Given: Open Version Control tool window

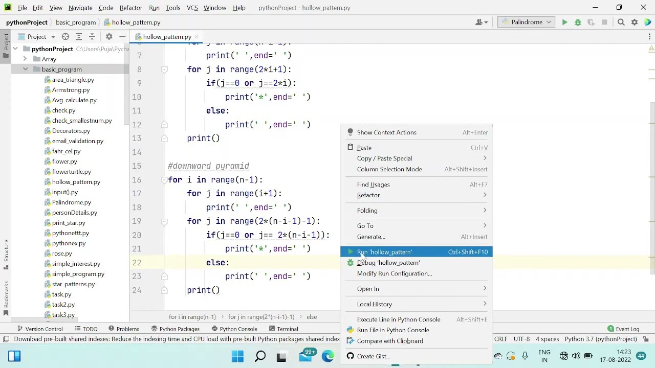Looking at the screenshot, I should (x=40, y=329).
